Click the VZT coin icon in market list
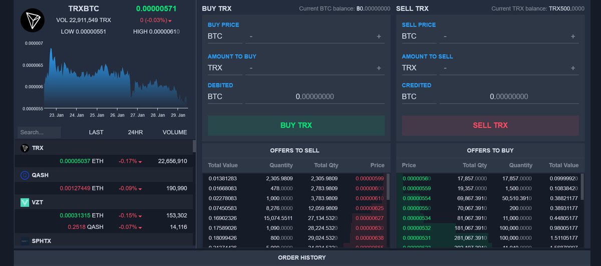Viewport: 601px width, 266px height. [x=25, y=202]
